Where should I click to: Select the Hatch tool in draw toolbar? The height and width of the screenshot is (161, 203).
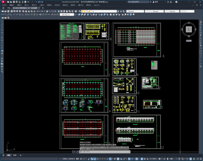coord(2,59)
